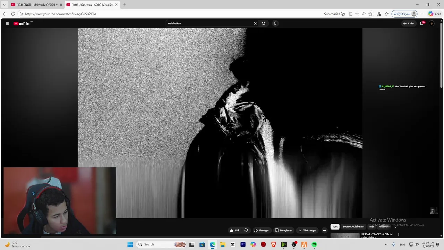Save the video with Enregistrer
This screenshot has height=250, width=444.
tap(283, 230)
